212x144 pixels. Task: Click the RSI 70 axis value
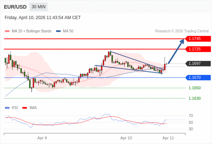click(x=191, y=116)
